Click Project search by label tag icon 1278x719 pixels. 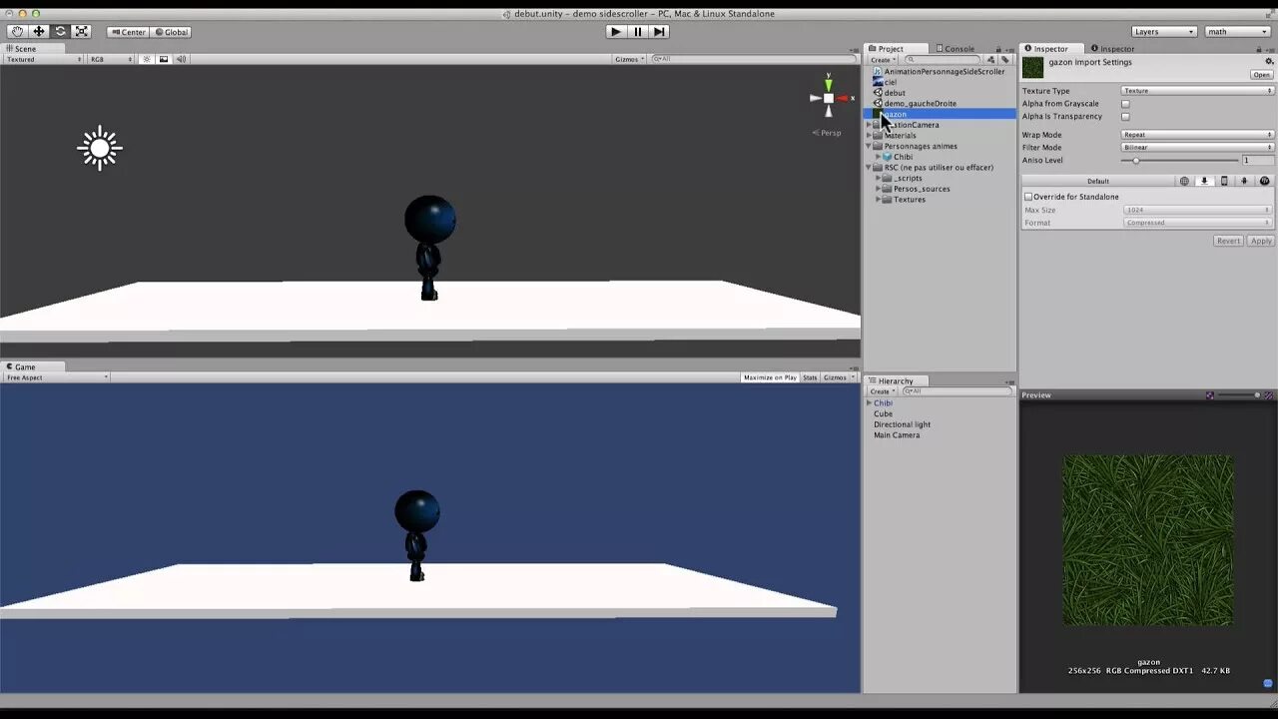1005,60
